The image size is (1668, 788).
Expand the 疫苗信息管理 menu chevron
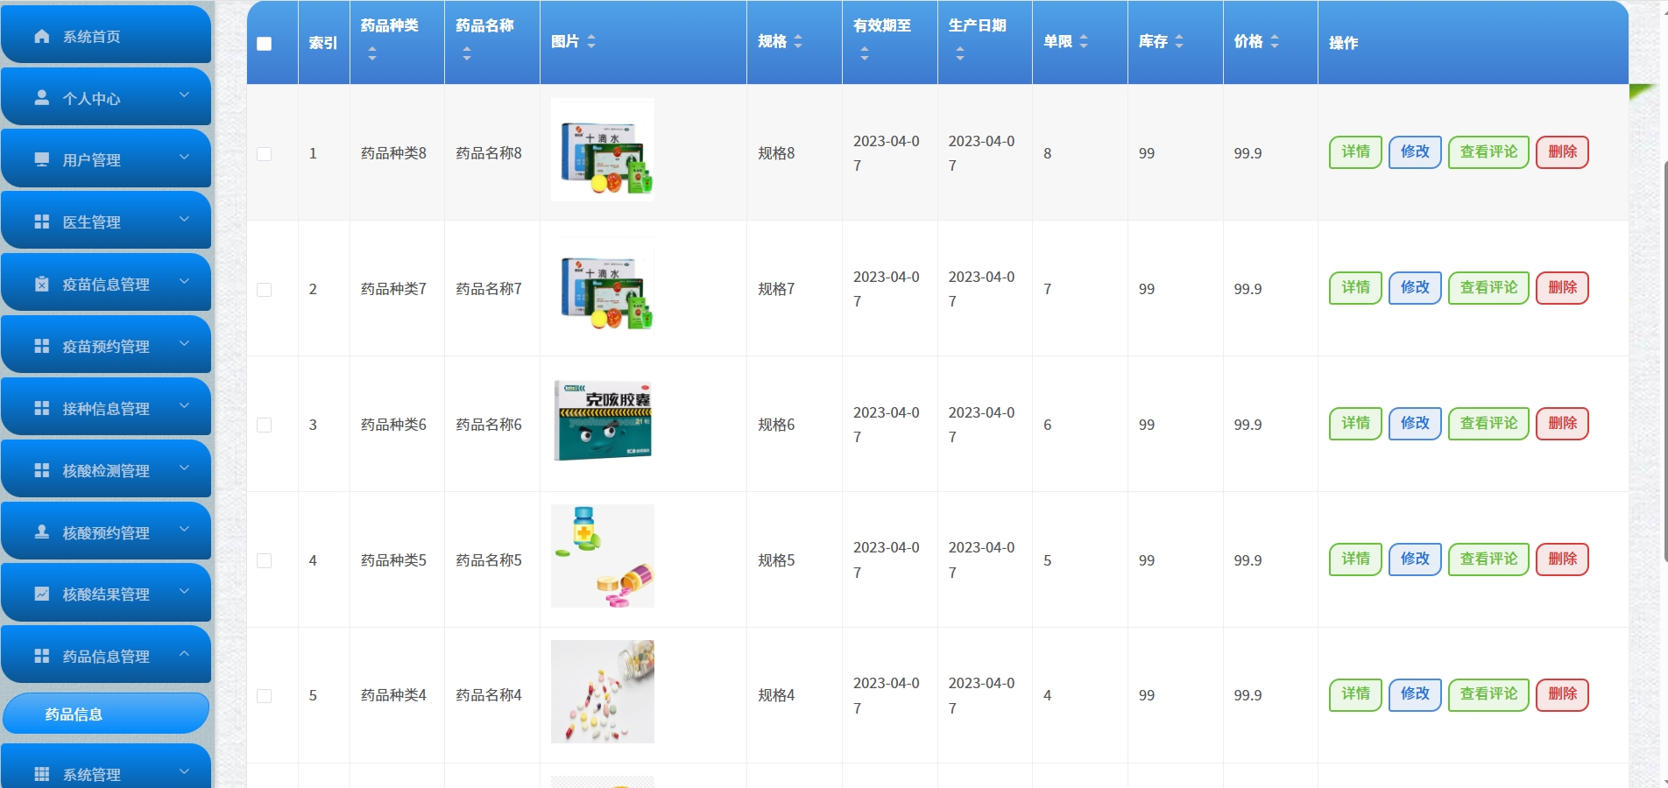(184, 281)
